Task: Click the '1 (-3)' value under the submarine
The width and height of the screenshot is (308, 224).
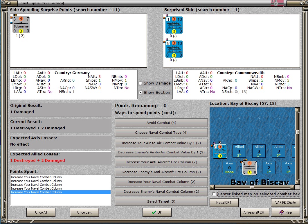Action: [x=20, y=36]
